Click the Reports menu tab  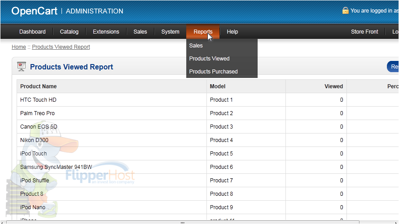click(x=203, y=31)
